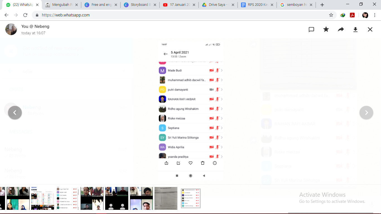Image resolution: width=381 pixels, height=214 pixels.
Task: Switch to the Google "semboyan hi..." tab
Action: point(297,5)
